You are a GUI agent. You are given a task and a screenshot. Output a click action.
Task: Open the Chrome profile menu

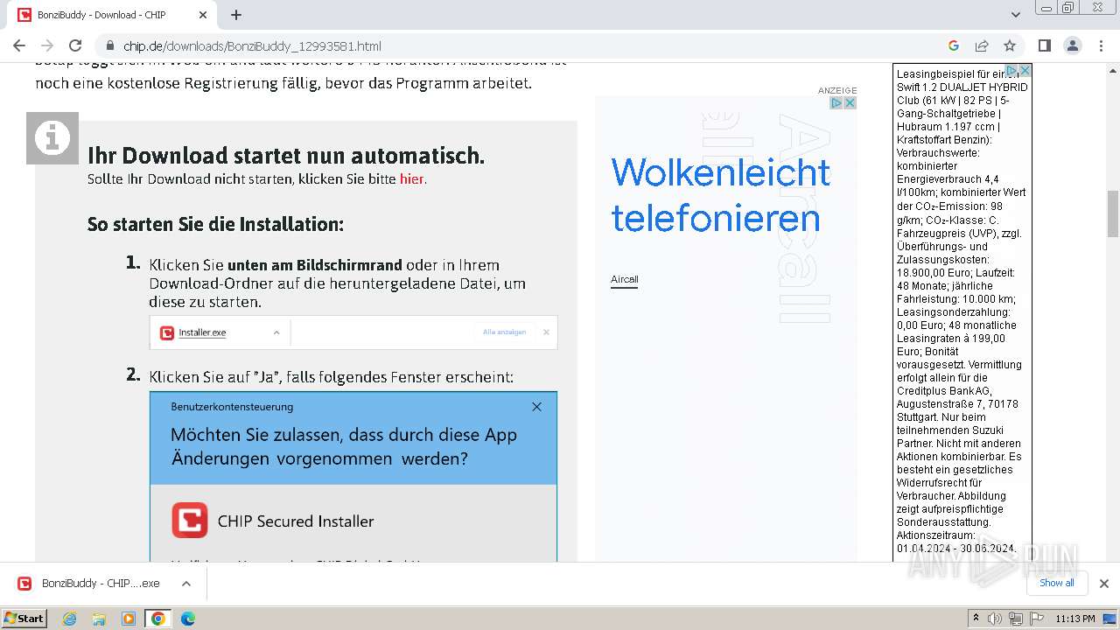[1073, 45]
